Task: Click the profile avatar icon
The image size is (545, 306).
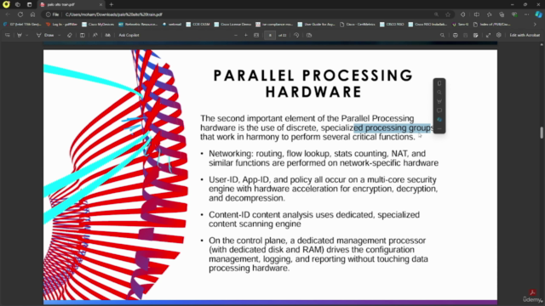Action: tap(6, 4)
